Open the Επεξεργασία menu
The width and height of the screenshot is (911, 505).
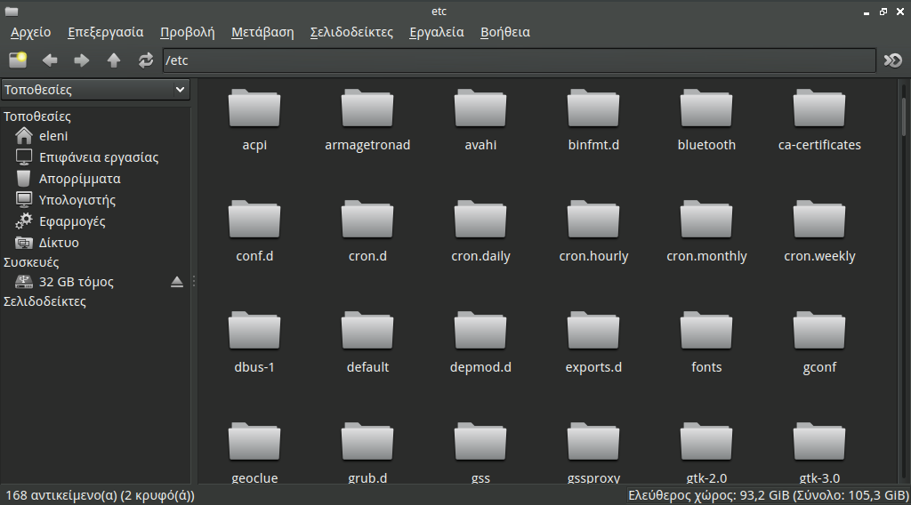(x=105, y=33)
